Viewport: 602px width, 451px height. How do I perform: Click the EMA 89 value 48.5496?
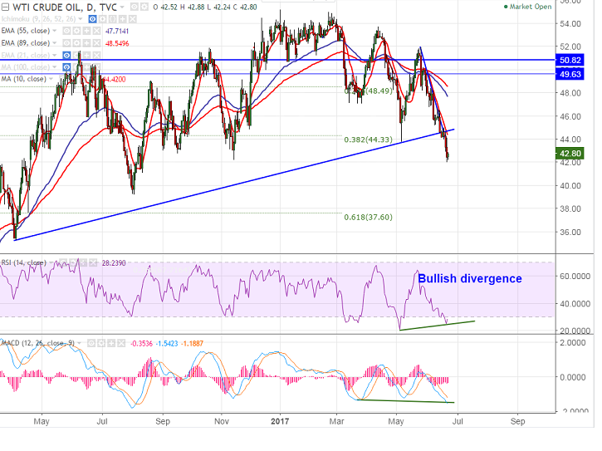tap(117, 43)
